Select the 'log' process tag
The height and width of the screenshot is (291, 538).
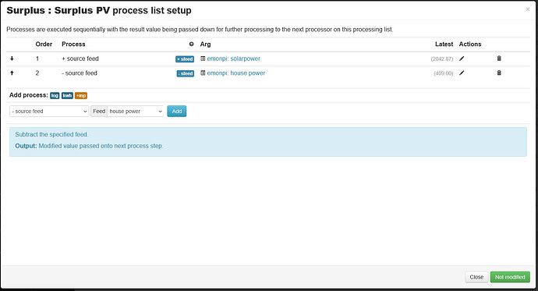pos(55,95)
